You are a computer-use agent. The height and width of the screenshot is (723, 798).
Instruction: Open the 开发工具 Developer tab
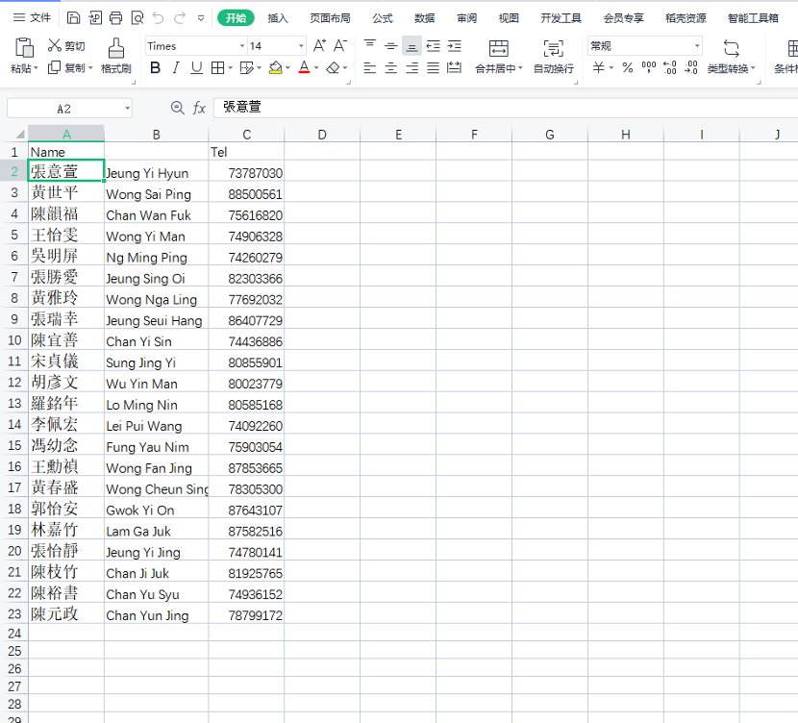tap(561, 18)
